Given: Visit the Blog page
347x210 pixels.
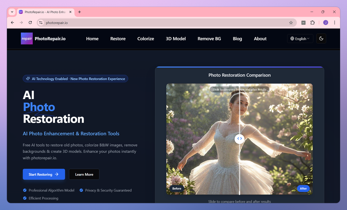Looking at the screenshot, I should point(237,39).
